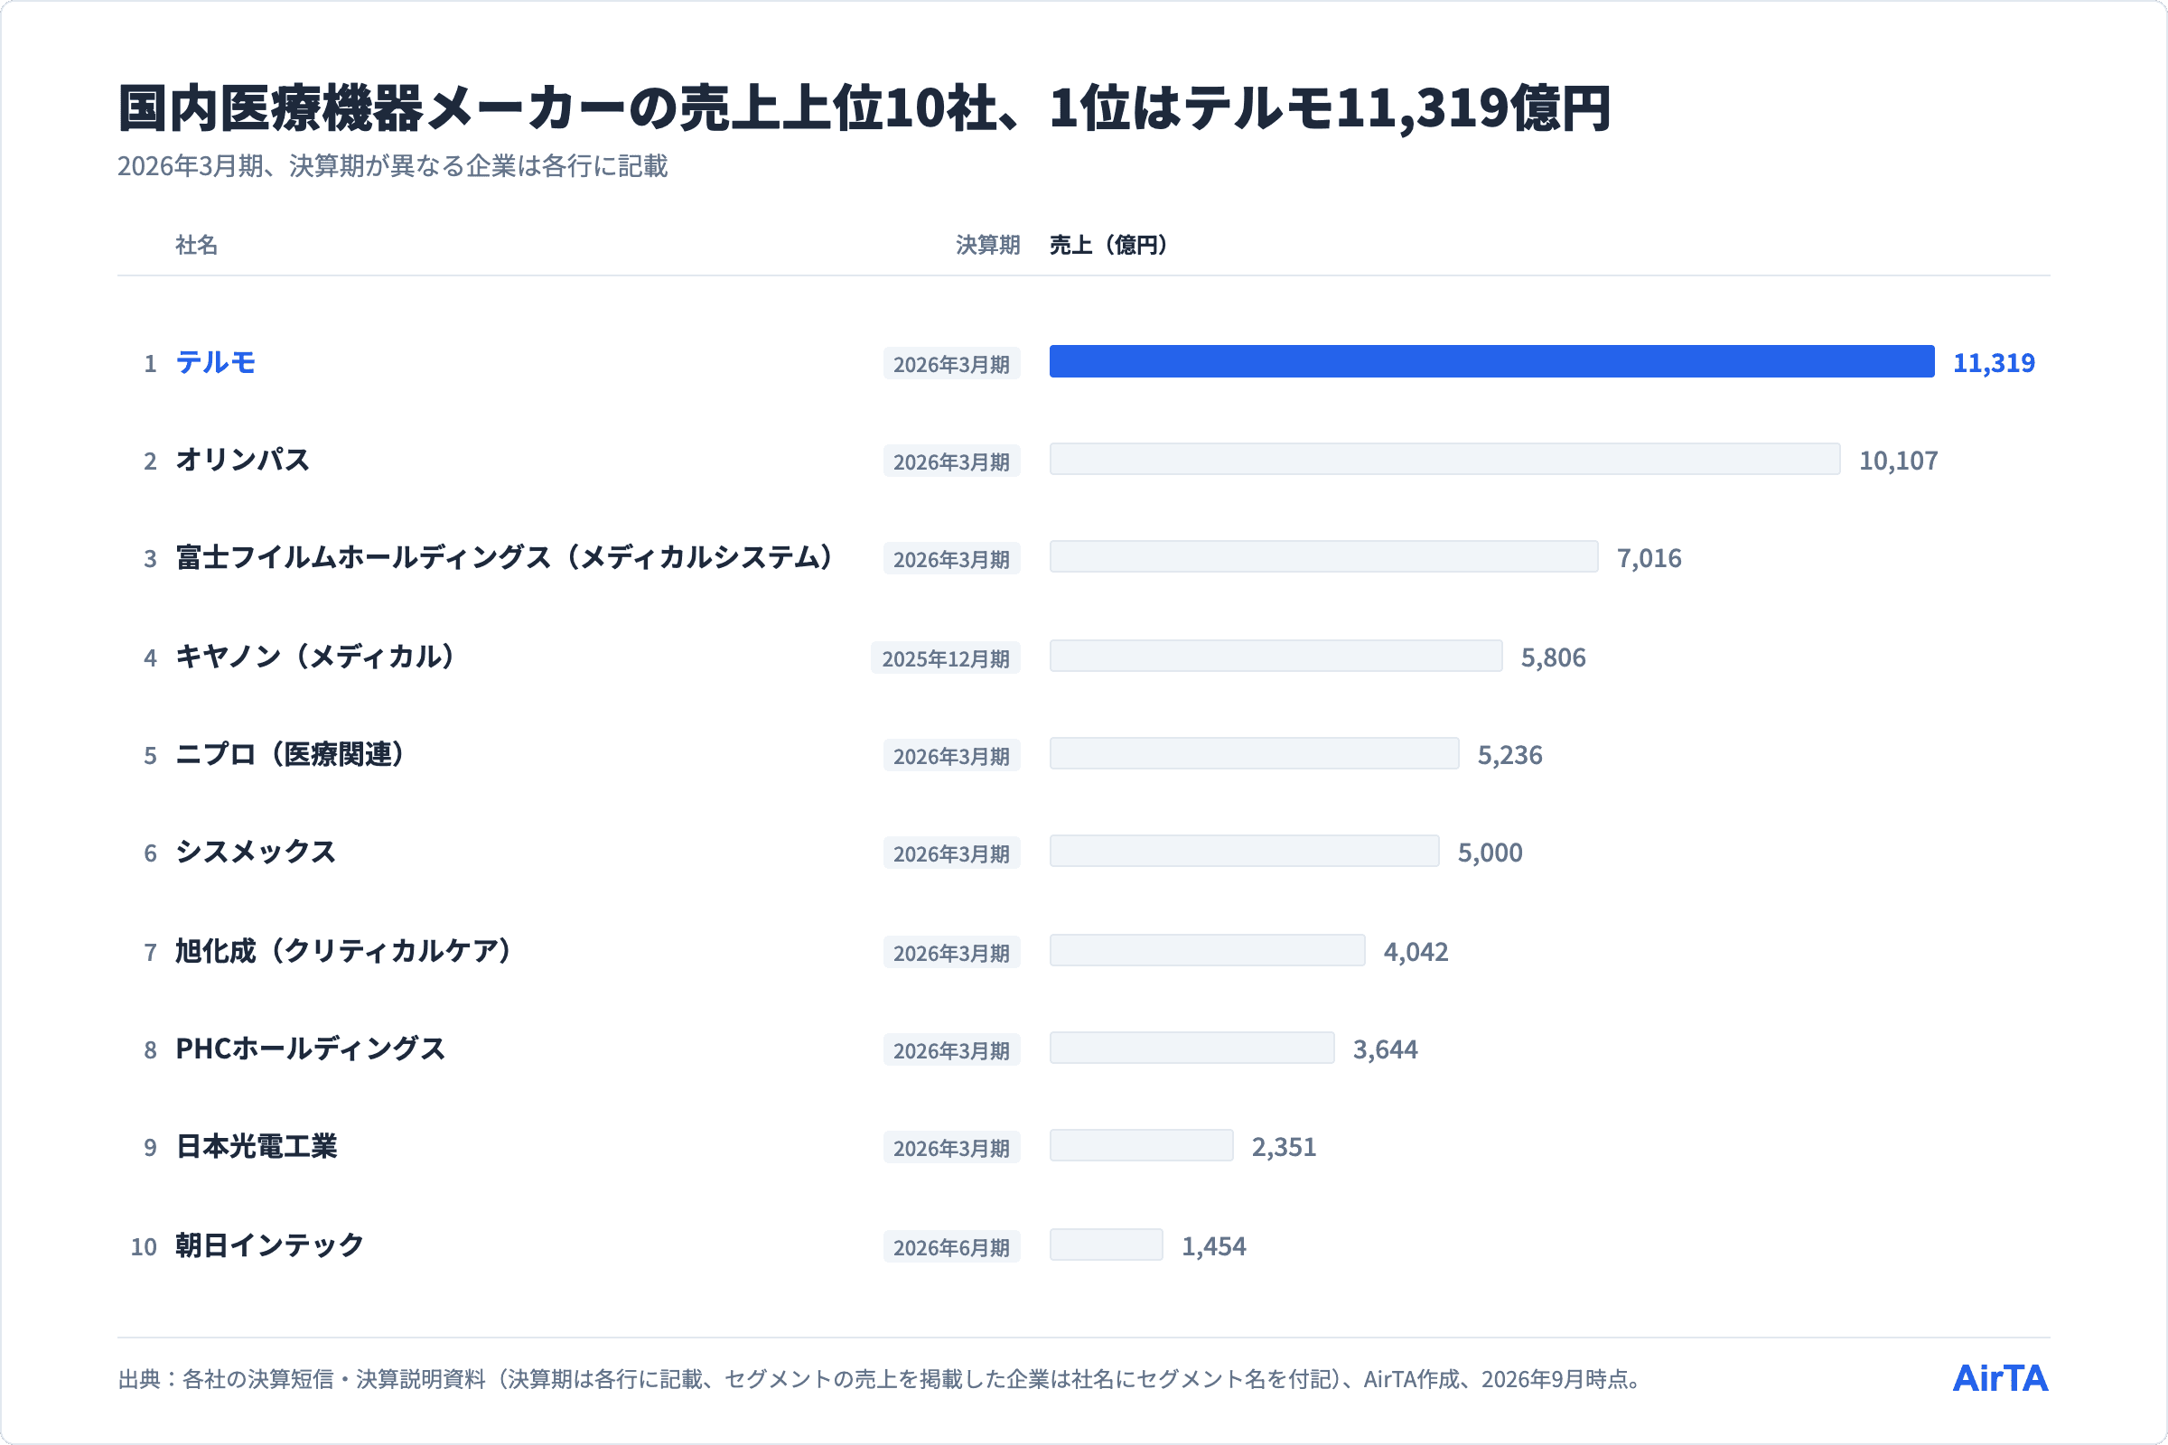The height and width of the screenshot is (1445, 2168).
Task: Click the テルモ 2026年3月期 period badge
Action: (x=951, y=364)
